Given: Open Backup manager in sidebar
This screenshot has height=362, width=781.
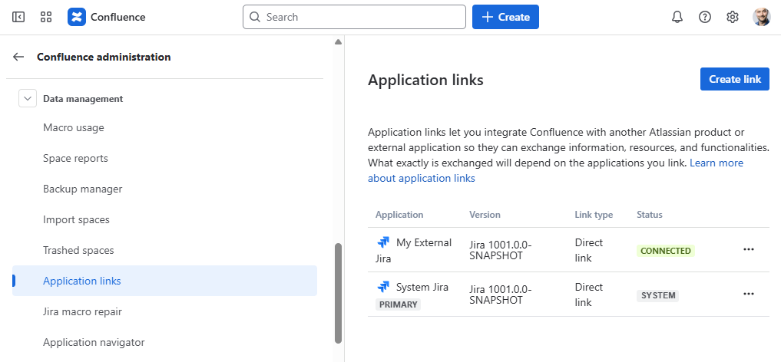Looking at the screenshot, I should pos(82,189).
